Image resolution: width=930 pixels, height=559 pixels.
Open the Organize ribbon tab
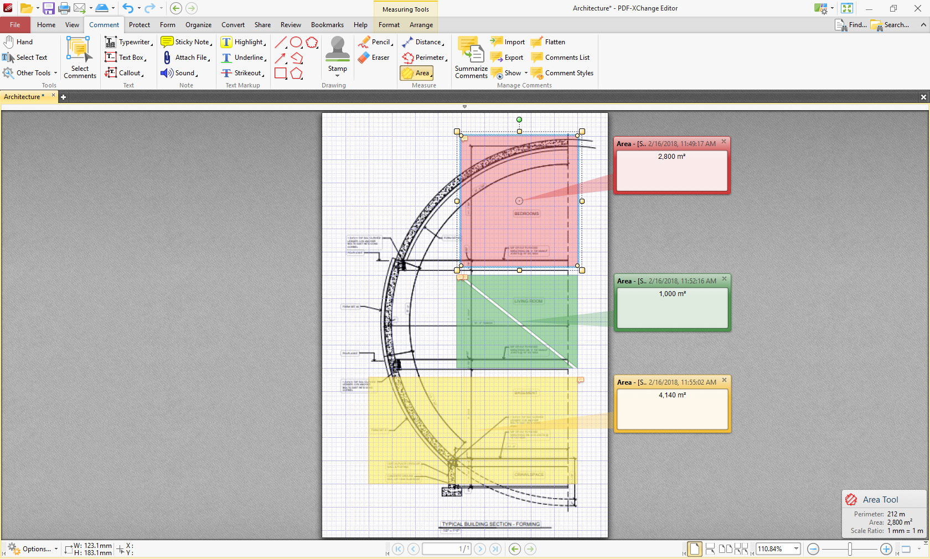click(198, 25)
